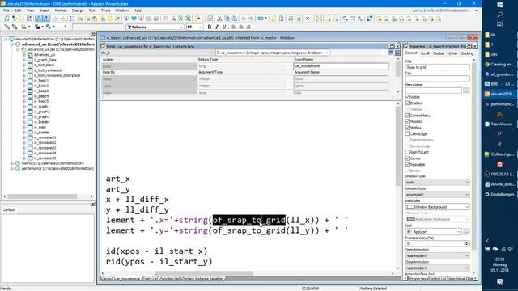Screen dimensions: 518x291
Task: Open the Event List tab
Action: coord(151,279)
